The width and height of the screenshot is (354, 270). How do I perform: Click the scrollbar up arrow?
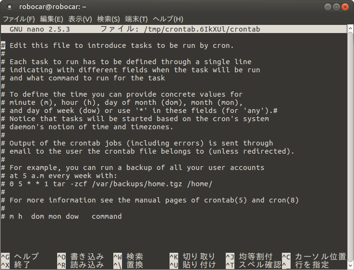(x=350, y=28)
